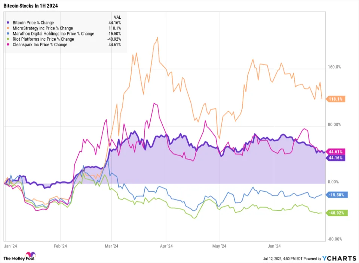
Task: Click the pink 44.61% end-value flag
Action: tap(336, 152)
